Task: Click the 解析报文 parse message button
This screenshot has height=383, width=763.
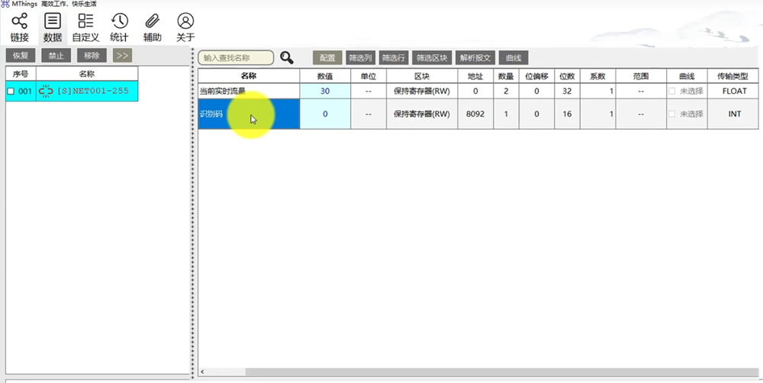Action: pos(475,58)
